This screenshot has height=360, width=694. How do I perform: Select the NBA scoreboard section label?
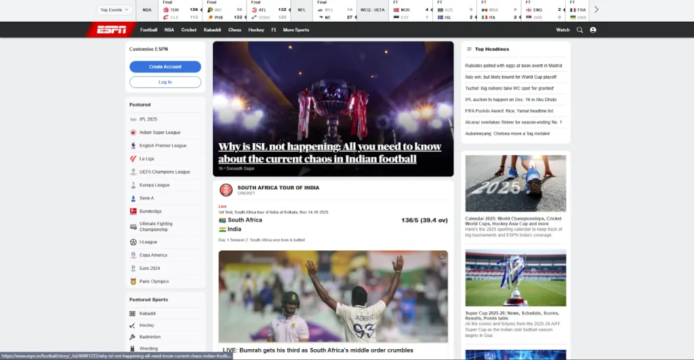click(x=147, y=9)
